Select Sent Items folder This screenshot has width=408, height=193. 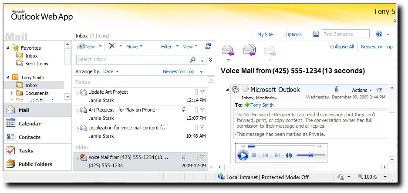[37, 64]
